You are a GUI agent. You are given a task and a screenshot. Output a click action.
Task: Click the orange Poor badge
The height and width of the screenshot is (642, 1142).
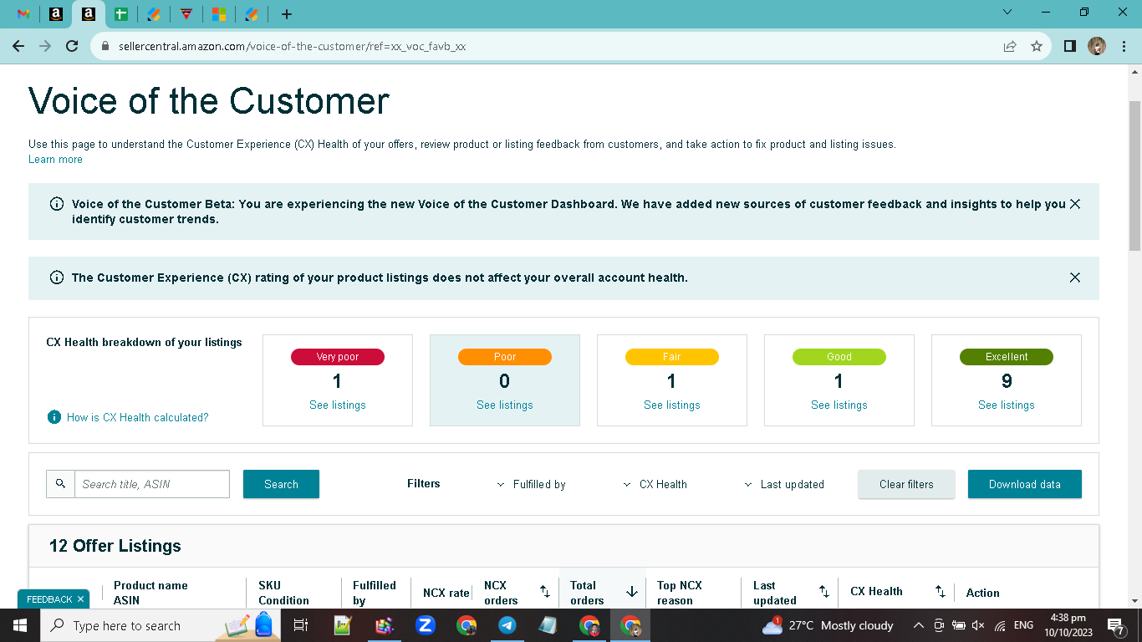tap(505, 357)
